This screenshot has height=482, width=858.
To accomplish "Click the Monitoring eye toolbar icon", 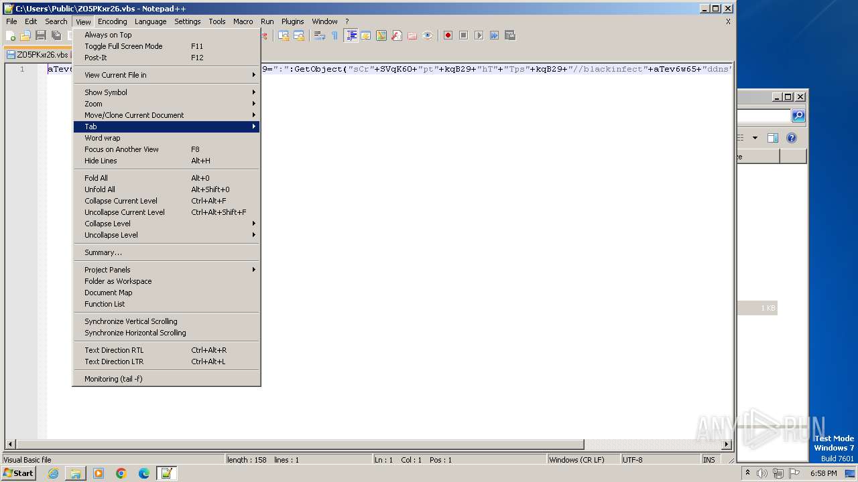I will 428,35.
